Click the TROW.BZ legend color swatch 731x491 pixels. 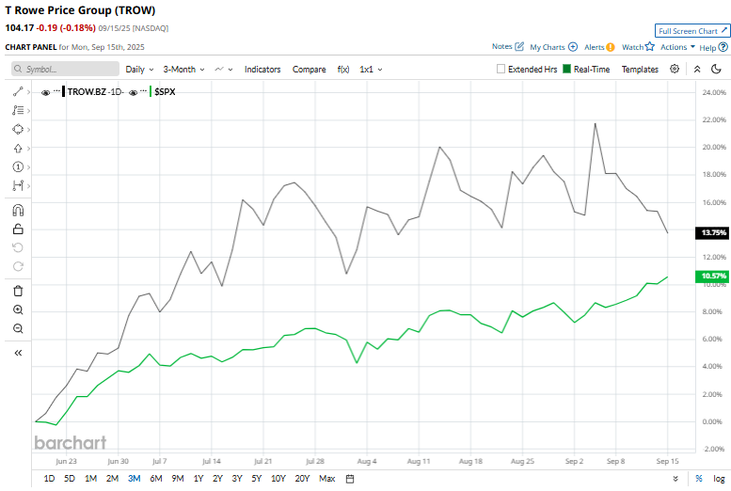point(63,91)
